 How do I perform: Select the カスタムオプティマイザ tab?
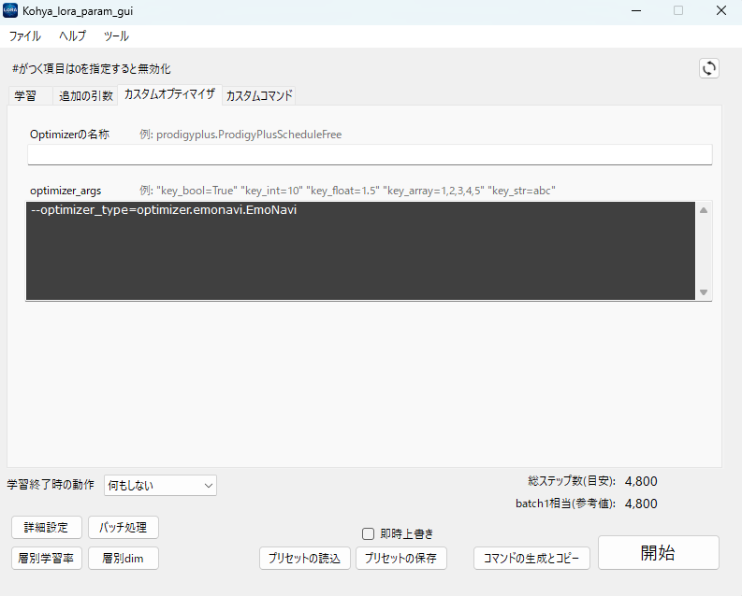click(x=169, y=94)
